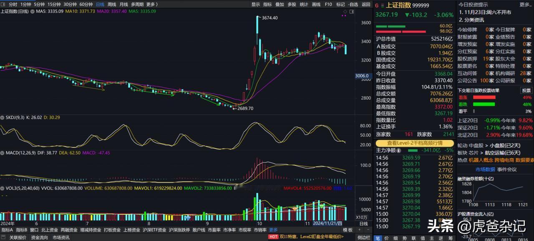The image size is (534, 241).
Task: Toggle the 侧边栏 sidebar button
Action: point(364,238)
